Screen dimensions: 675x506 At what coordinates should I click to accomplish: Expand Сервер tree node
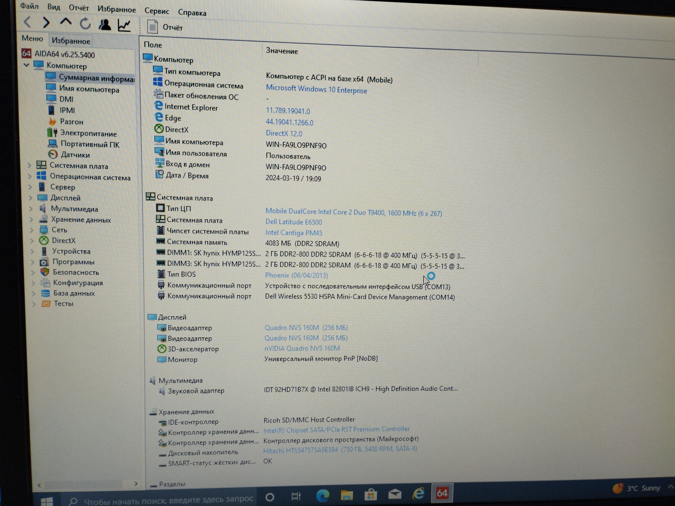(x=30, y=187)
